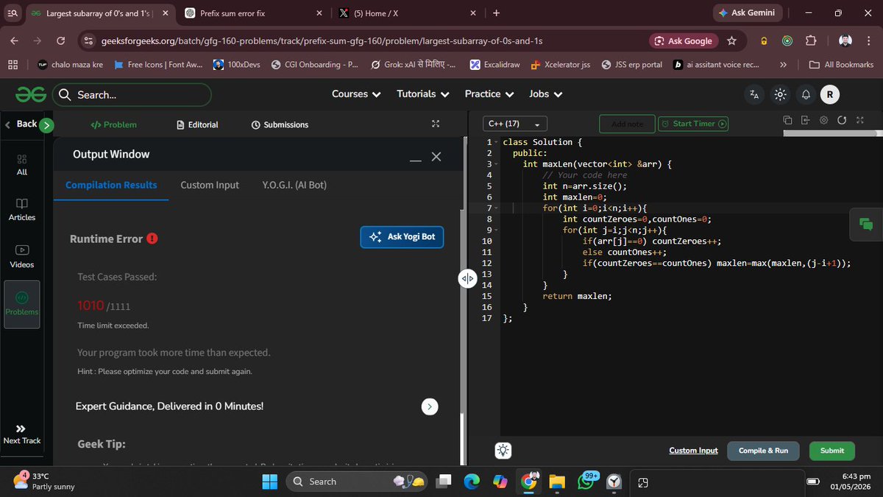
Task: Bookmark this page with the star icon
Action: [731, 40]
